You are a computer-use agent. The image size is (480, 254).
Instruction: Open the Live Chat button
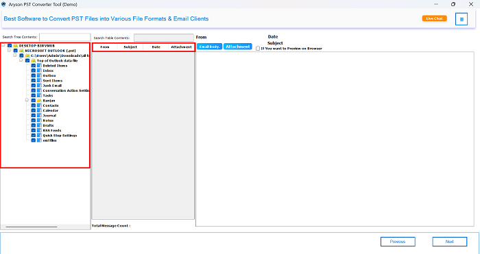[434, 18]
